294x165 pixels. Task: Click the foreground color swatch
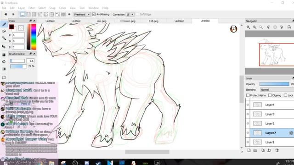click(11, 27)
